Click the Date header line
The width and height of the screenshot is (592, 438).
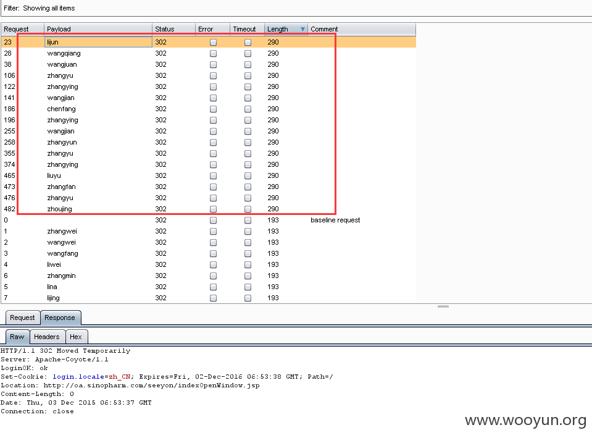tap(76, 403)
